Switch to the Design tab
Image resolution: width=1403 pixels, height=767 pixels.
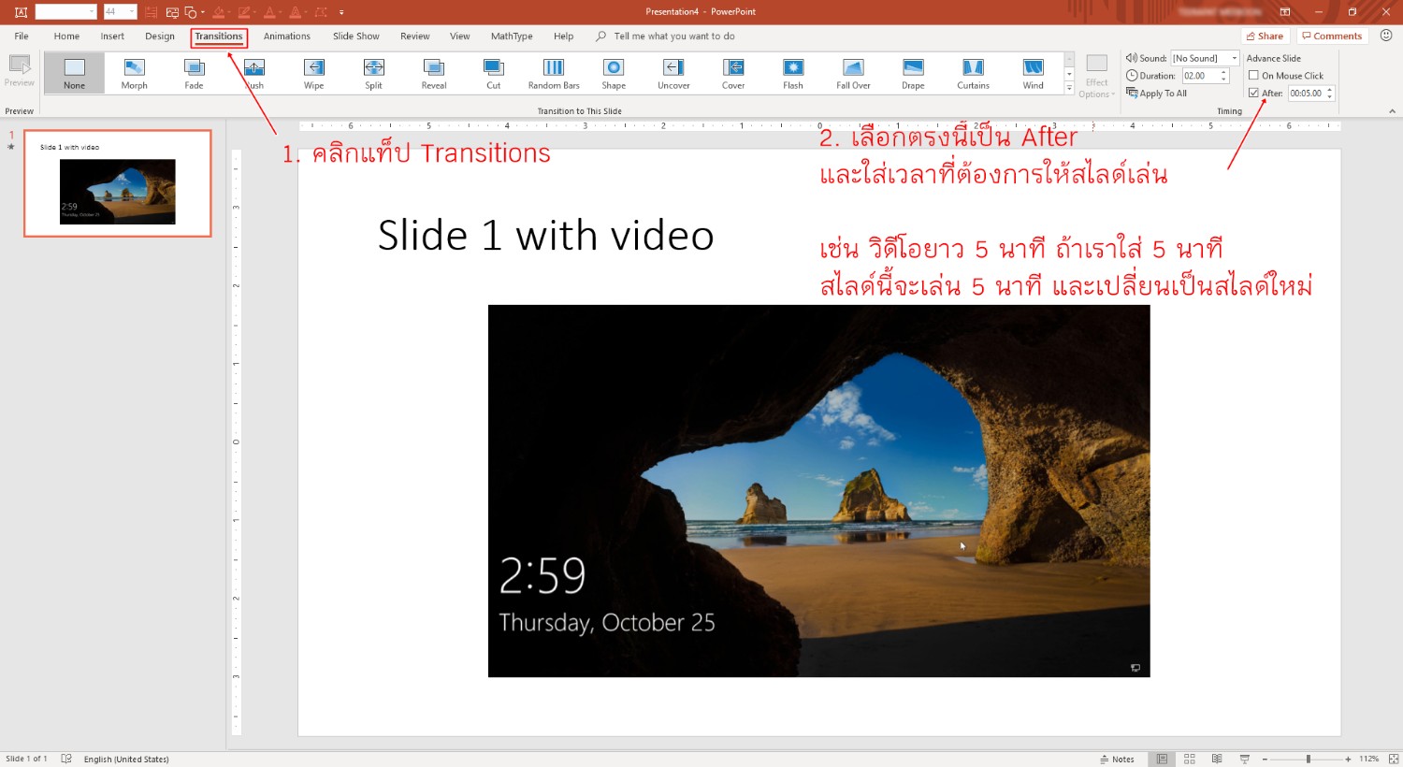coord(160,36)
